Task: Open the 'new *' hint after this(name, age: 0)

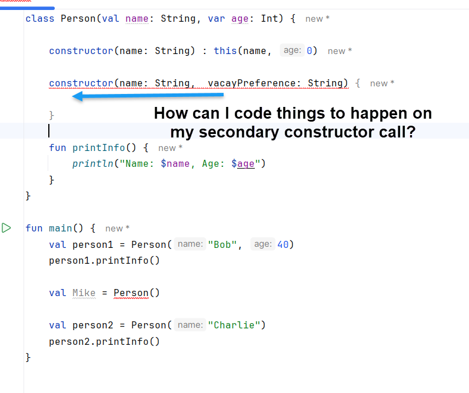Action: pos(340,51)
